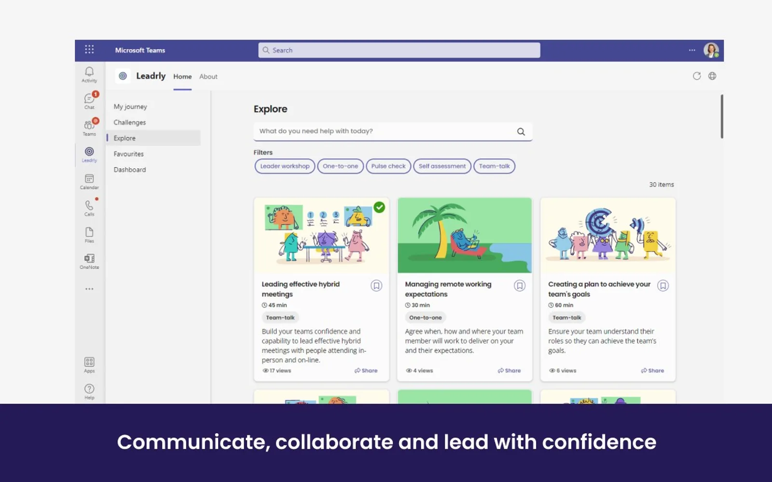This screenshot has height=482, width=772.
Task: Toggle the One-to-one filter chip
Action: click(340, 166)
